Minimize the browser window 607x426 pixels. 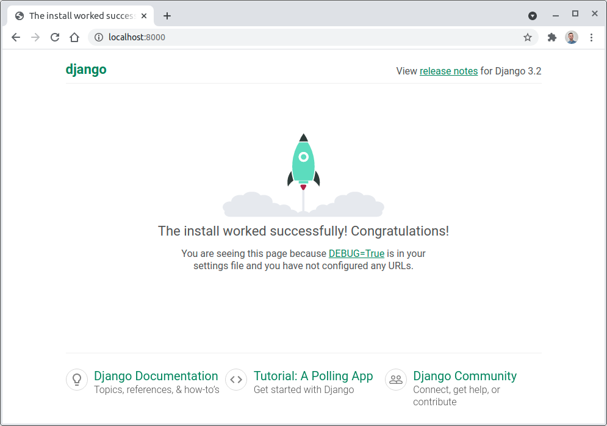[556, 15]
